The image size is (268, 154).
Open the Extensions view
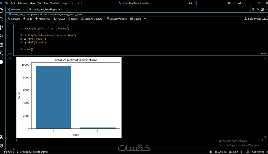coord(2,45)
